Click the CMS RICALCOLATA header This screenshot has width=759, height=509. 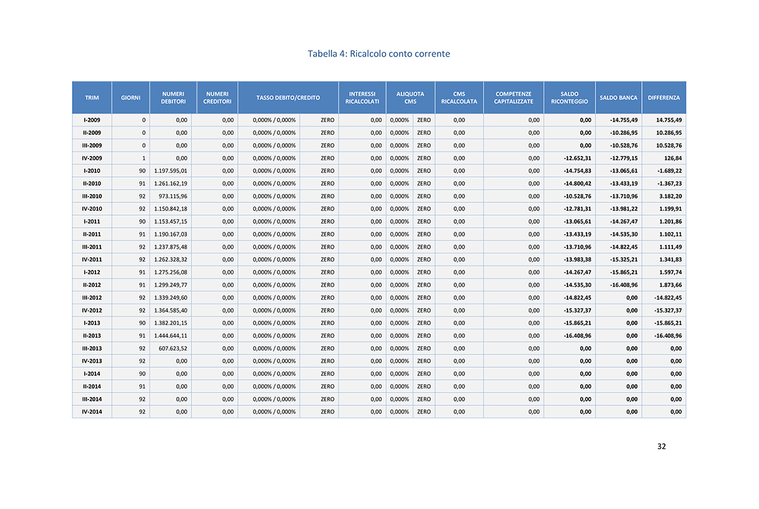tap(459, 98)
